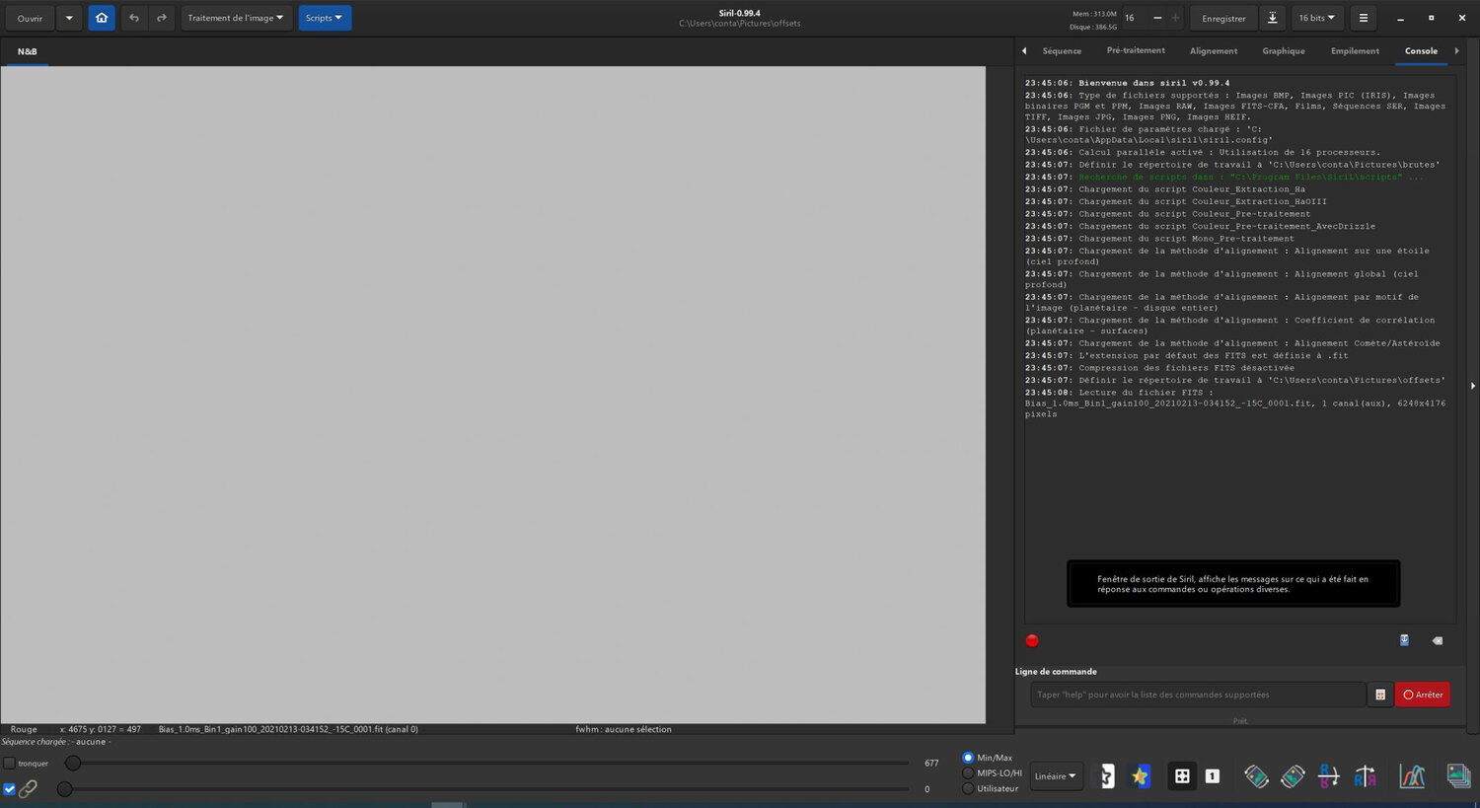Expand the Scripts dropdown menu
The image size is (1480, 808).
click(x=325, y=18)
